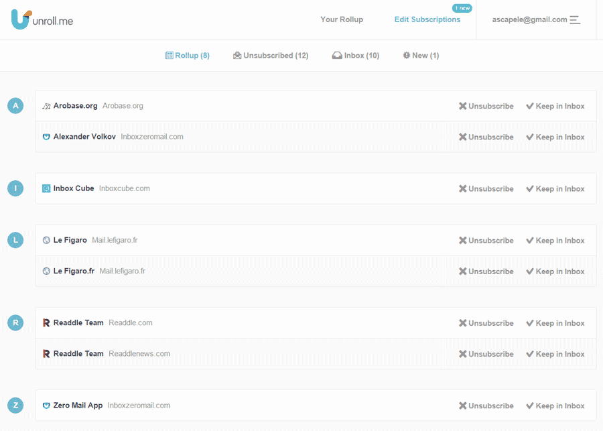Select the letter Z group badge
Viewport: 603px width, 431px height.
tap(15, 406)
